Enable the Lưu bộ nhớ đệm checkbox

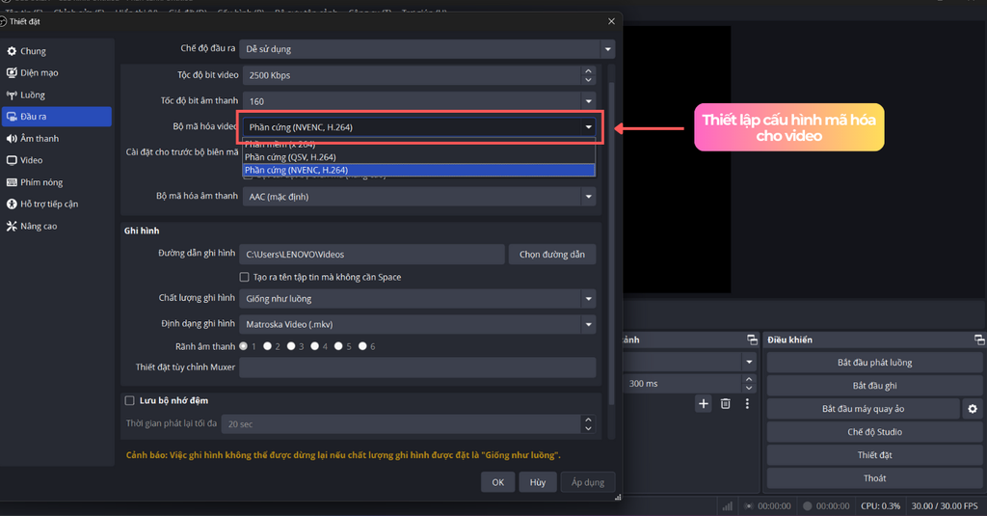130,400
